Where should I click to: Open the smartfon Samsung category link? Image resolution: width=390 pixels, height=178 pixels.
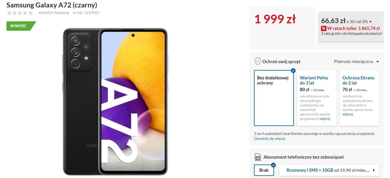54,12
